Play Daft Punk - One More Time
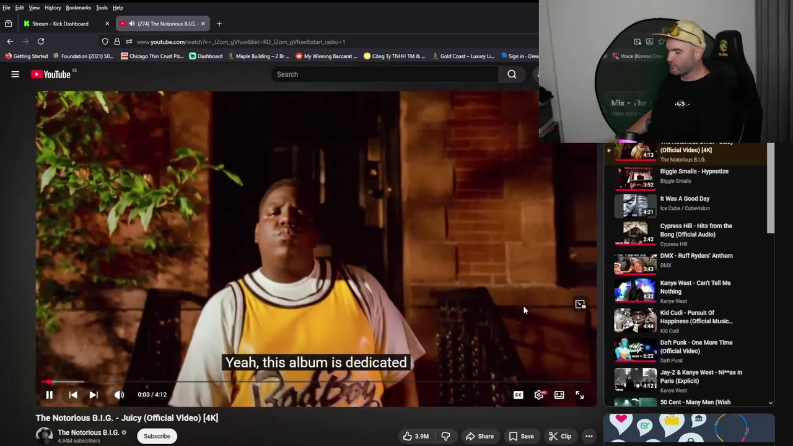 (x=686, y=351)
